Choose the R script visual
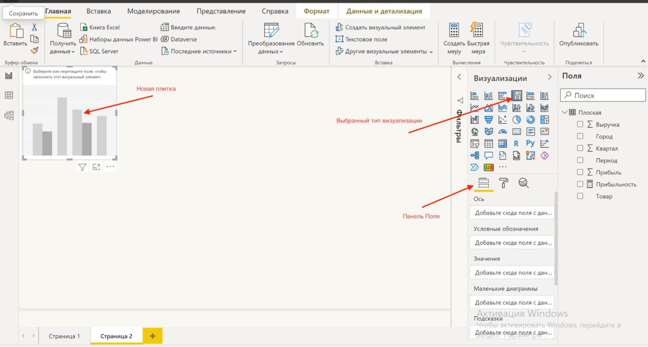The image size is (648, 347). pyautogui.click(x=516, y=144)
